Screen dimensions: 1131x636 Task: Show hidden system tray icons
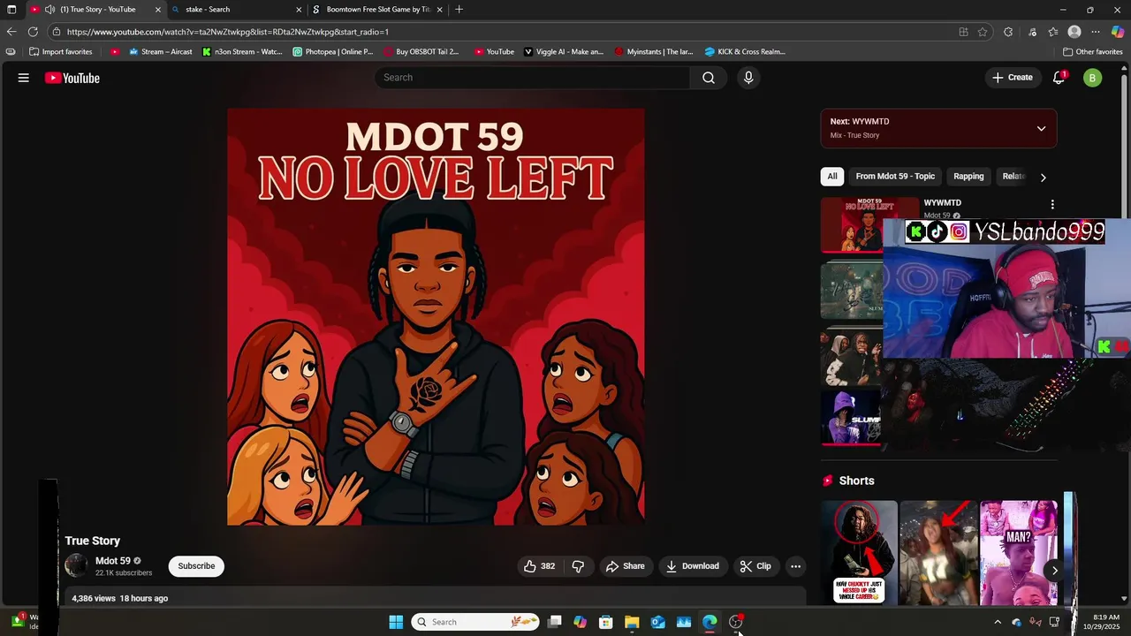coord(998,622)
